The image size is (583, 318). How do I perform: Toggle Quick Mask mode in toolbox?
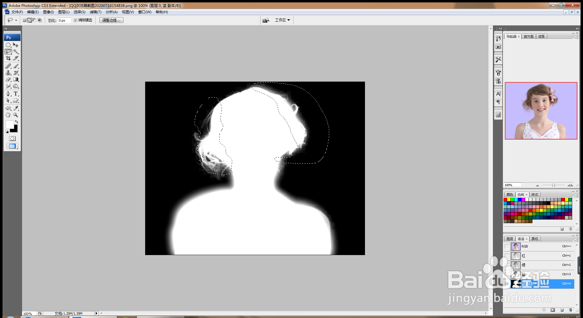12,139
